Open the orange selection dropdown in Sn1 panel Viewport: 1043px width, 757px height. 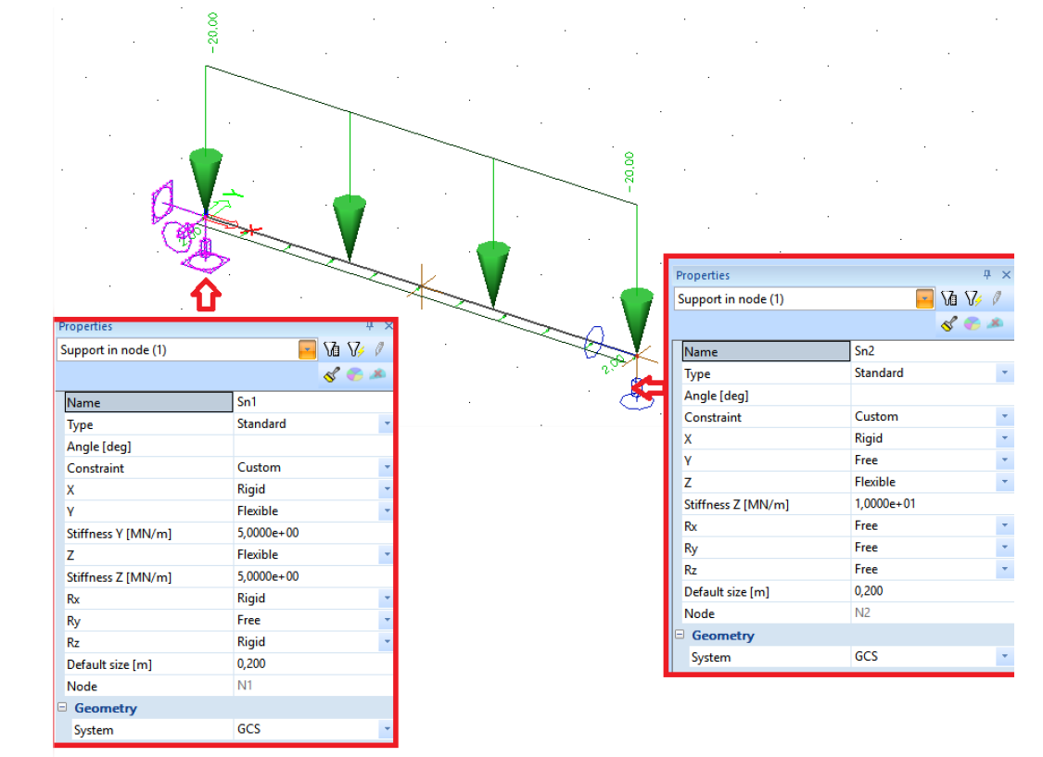pyautogui.click(x=308, y=350)
